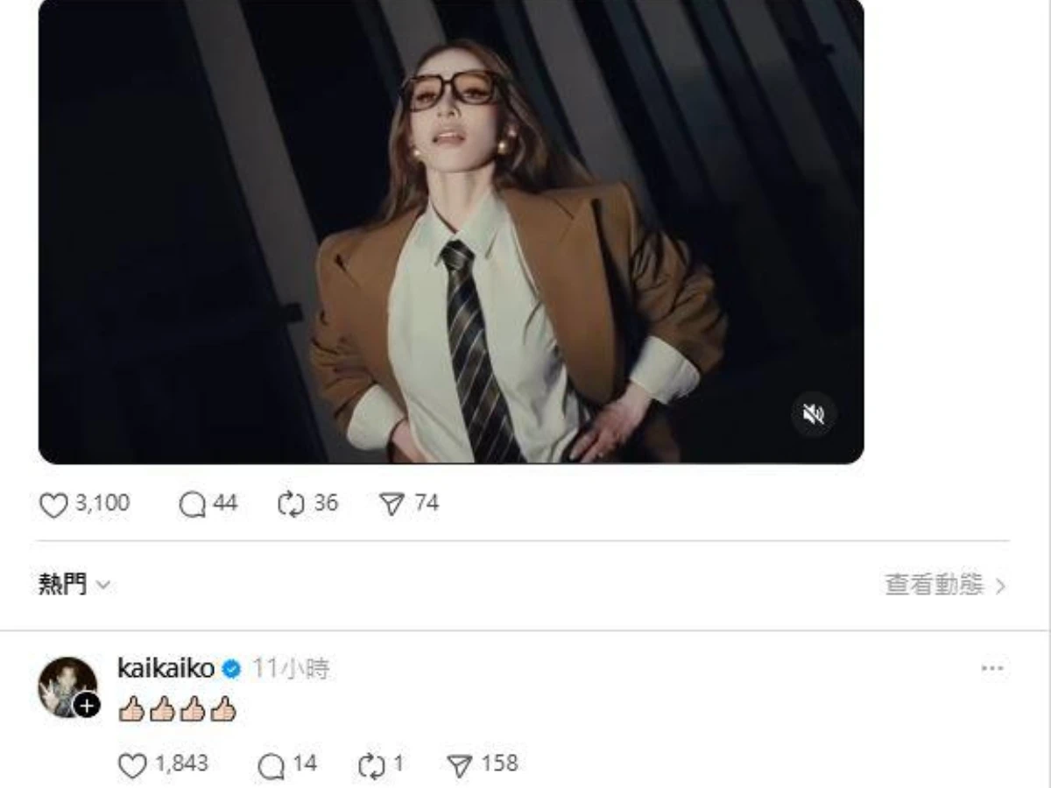
Task: Share the main post via the paper plane icon
Action: coord(391,504)
